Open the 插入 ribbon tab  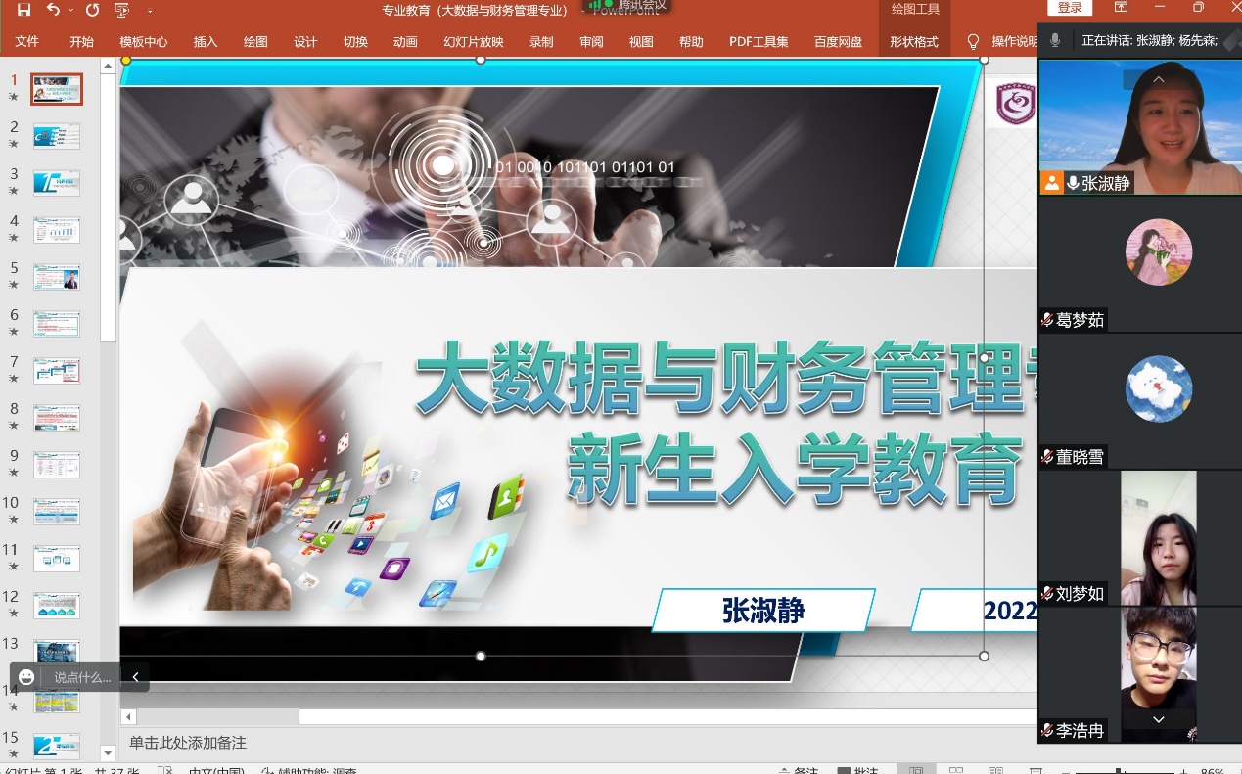pos(206,42)
